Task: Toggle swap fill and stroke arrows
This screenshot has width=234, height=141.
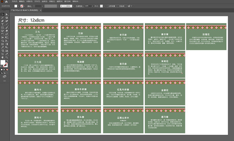Action: 7,61
